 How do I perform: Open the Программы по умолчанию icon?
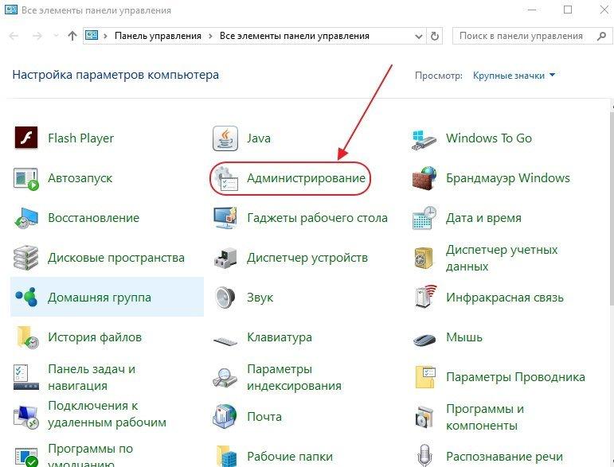26,457
